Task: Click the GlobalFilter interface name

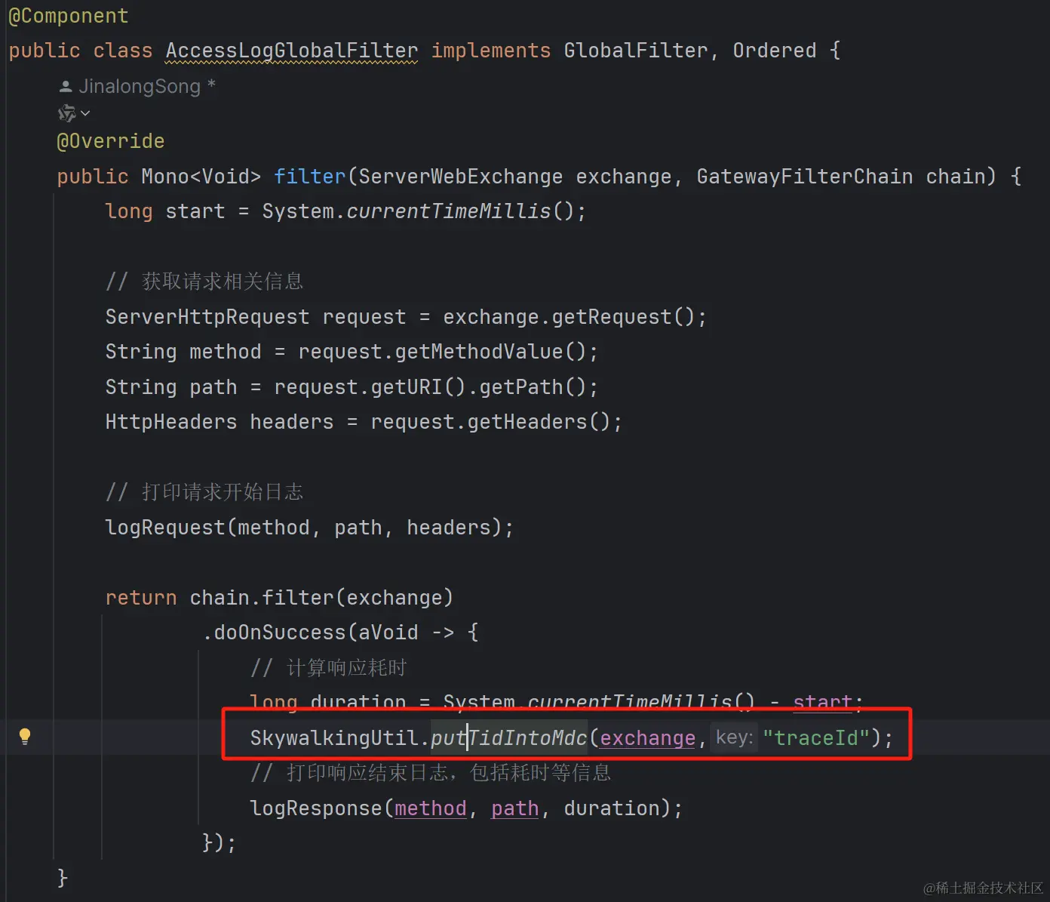Action: coord(634,50)
